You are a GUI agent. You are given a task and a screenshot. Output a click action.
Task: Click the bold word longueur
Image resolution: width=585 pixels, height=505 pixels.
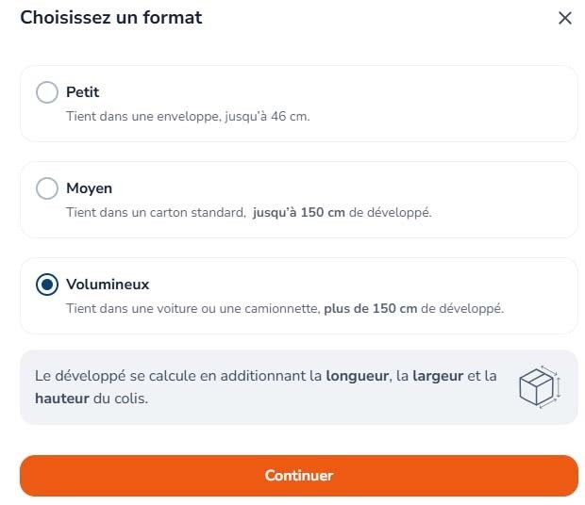point(357,376)
